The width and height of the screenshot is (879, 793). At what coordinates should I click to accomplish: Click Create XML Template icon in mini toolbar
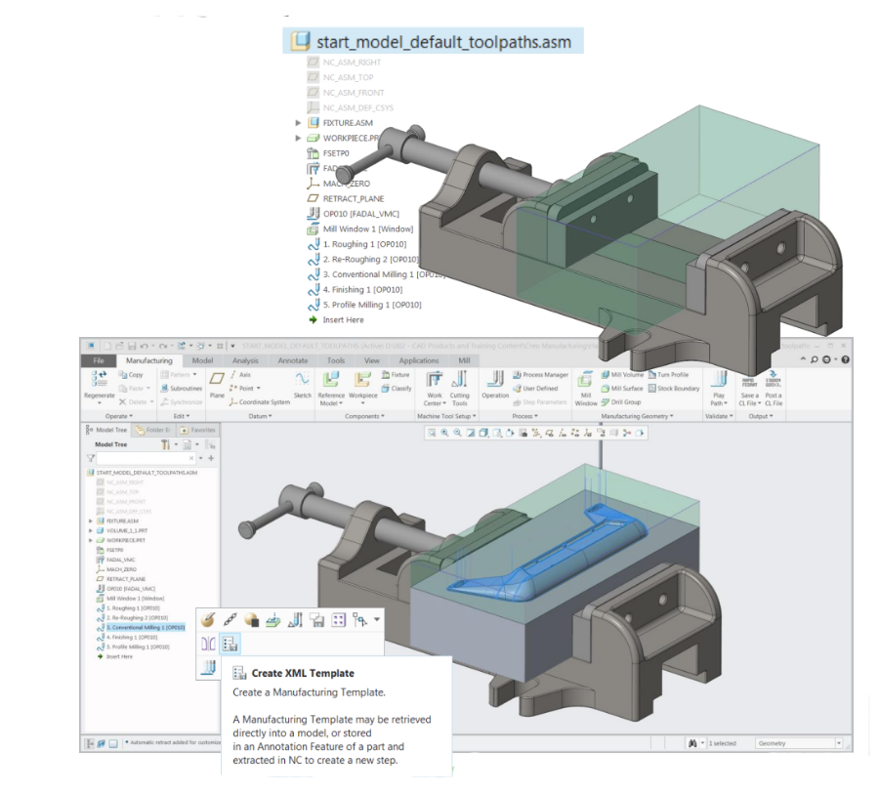pyautogui.click(x=230, y=644)
